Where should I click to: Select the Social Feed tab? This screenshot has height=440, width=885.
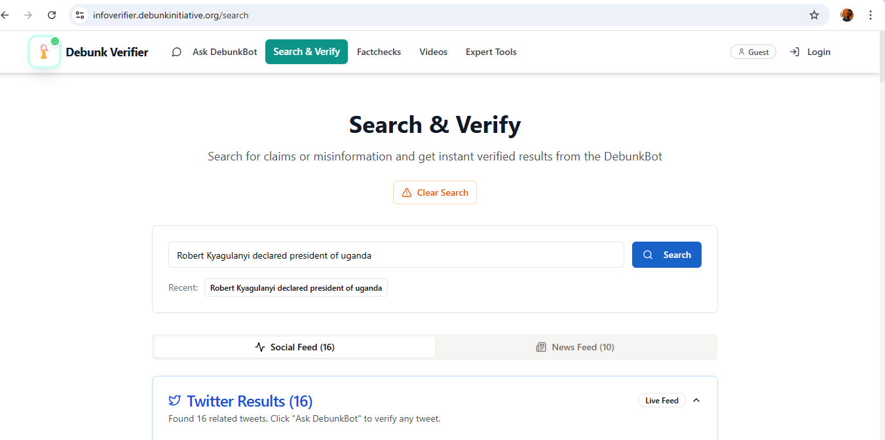pos(295,347)
